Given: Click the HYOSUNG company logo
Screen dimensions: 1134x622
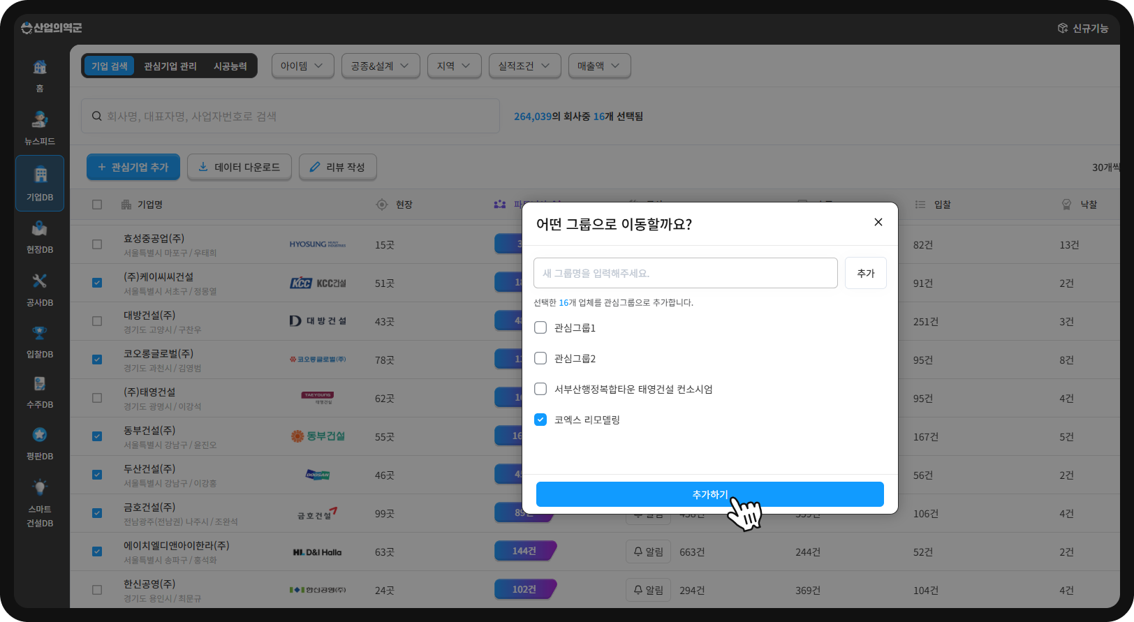Looking at the screenshot, I should 318,244.
